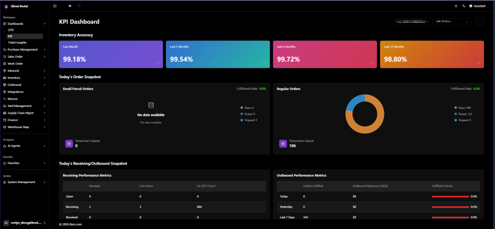Click the Favorites star icon

pyautogui.click(x=5, y=163)
